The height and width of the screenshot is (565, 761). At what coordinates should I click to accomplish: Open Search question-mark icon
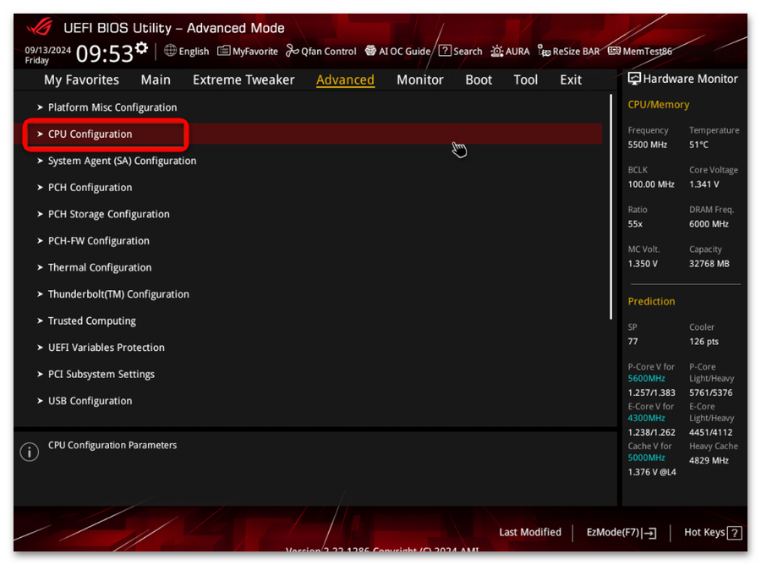445,51
